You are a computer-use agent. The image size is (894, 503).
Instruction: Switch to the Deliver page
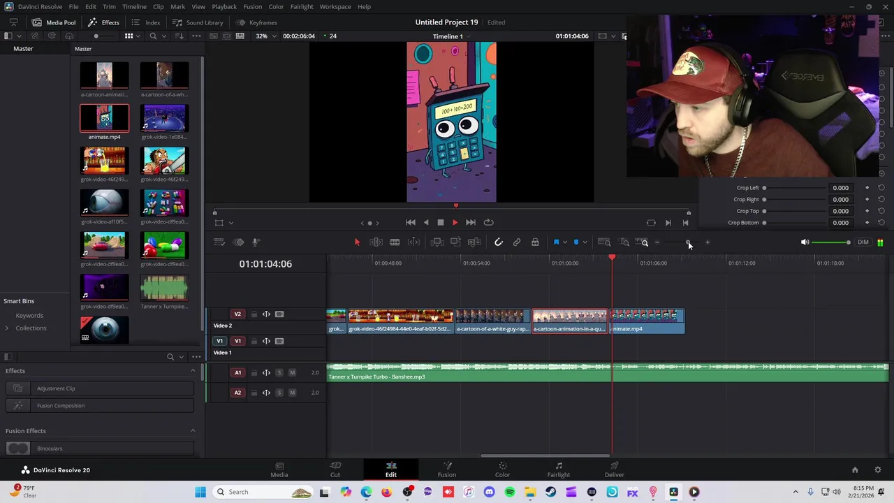615,469
